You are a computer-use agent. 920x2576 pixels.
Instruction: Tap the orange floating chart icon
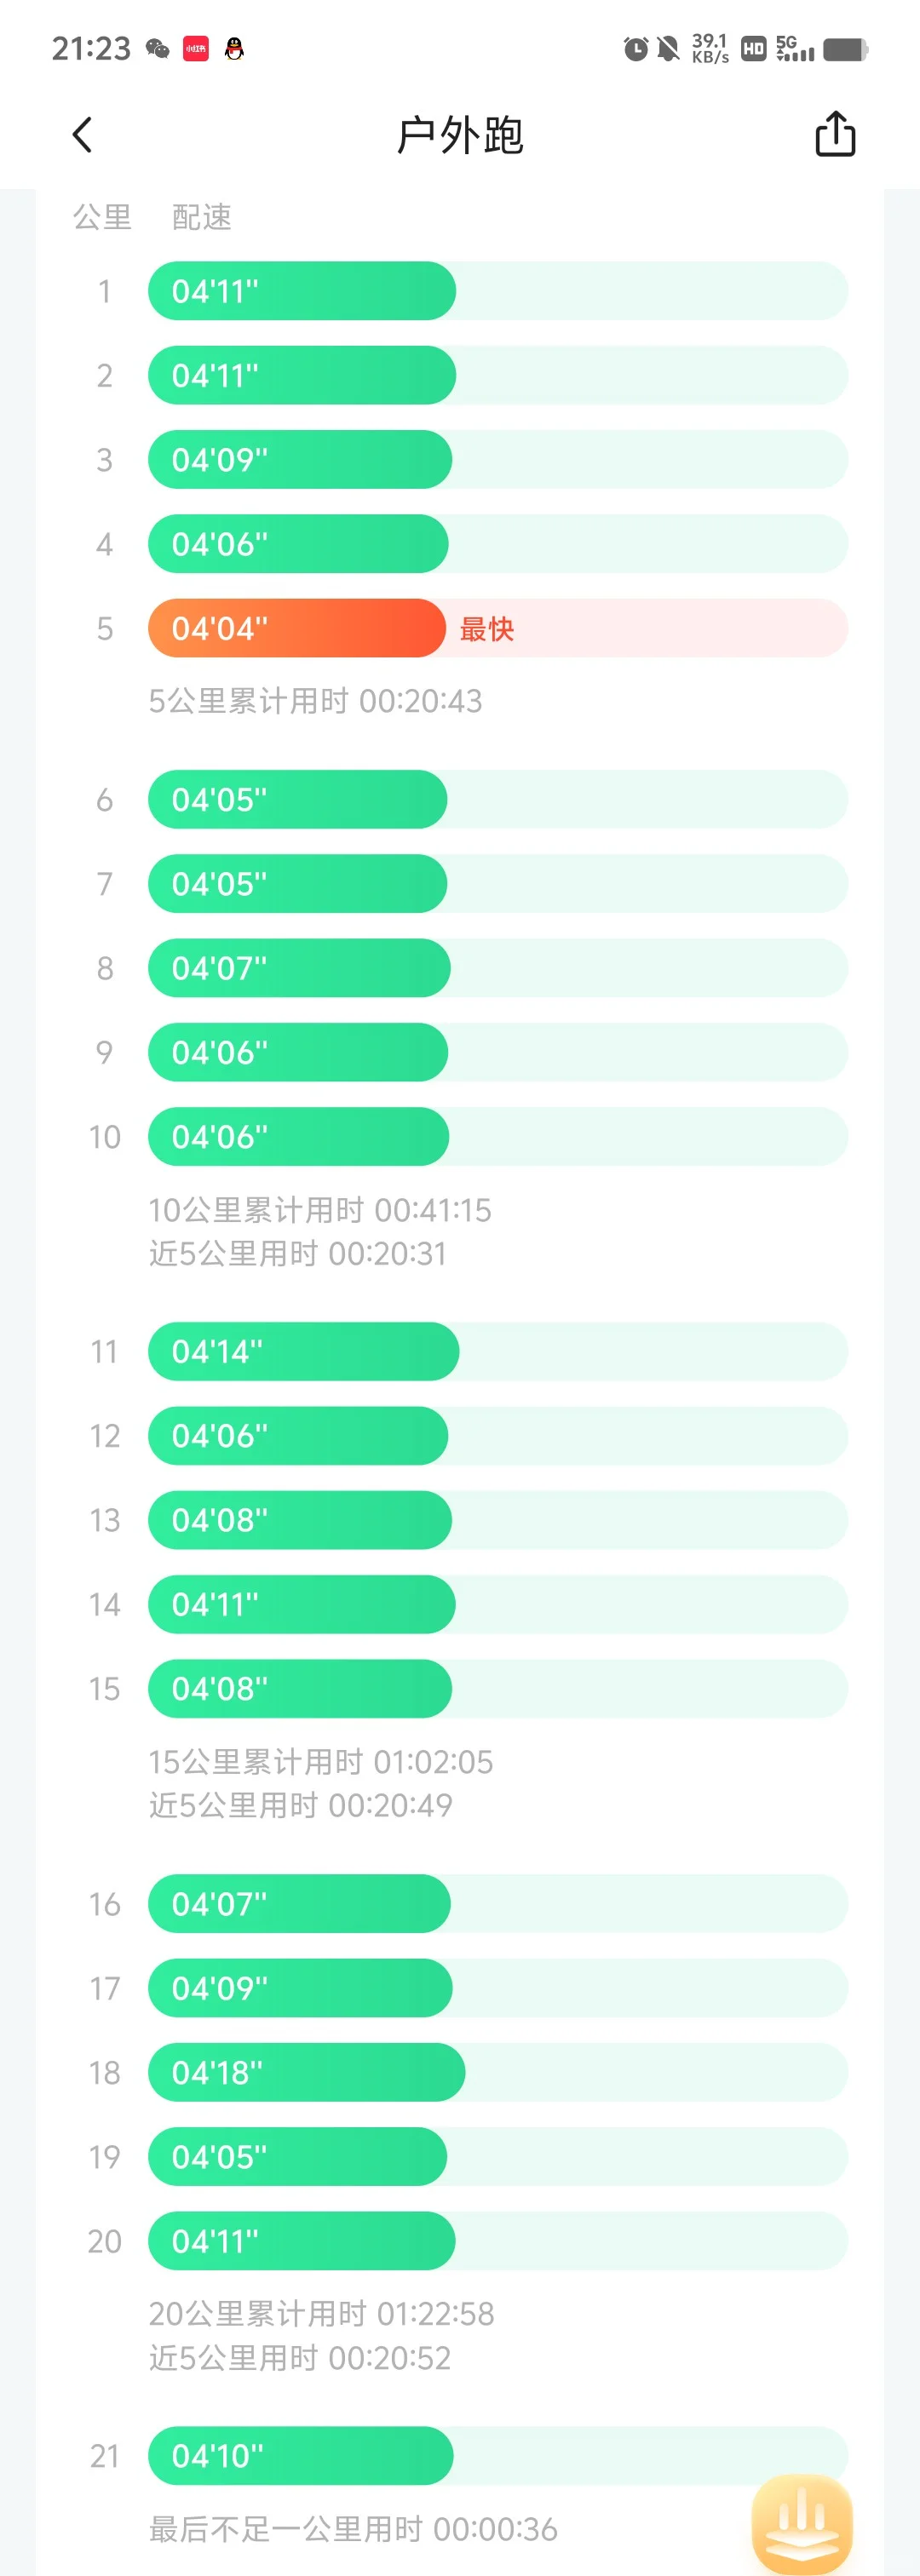pyautogui.click(x=802, y=2522)
